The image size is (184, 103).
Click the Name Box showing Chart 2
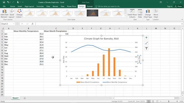pyautogui.click(x=7, y=24)
